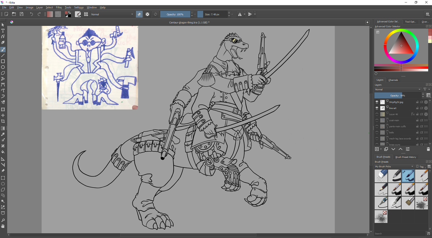Select the Line tool in the toolbox
This screenshot has height=238, width=432.
pos(3,55)
